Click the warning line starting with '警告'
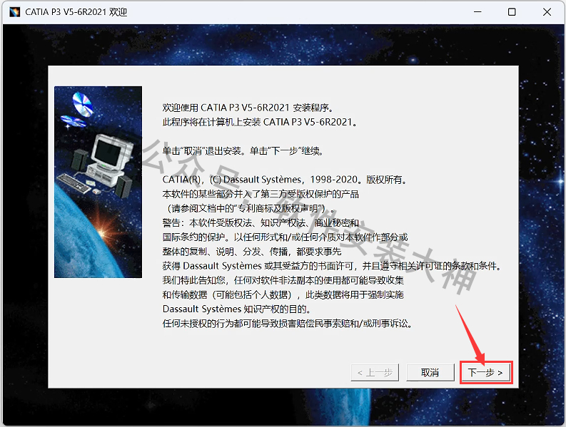 (261, 222)
